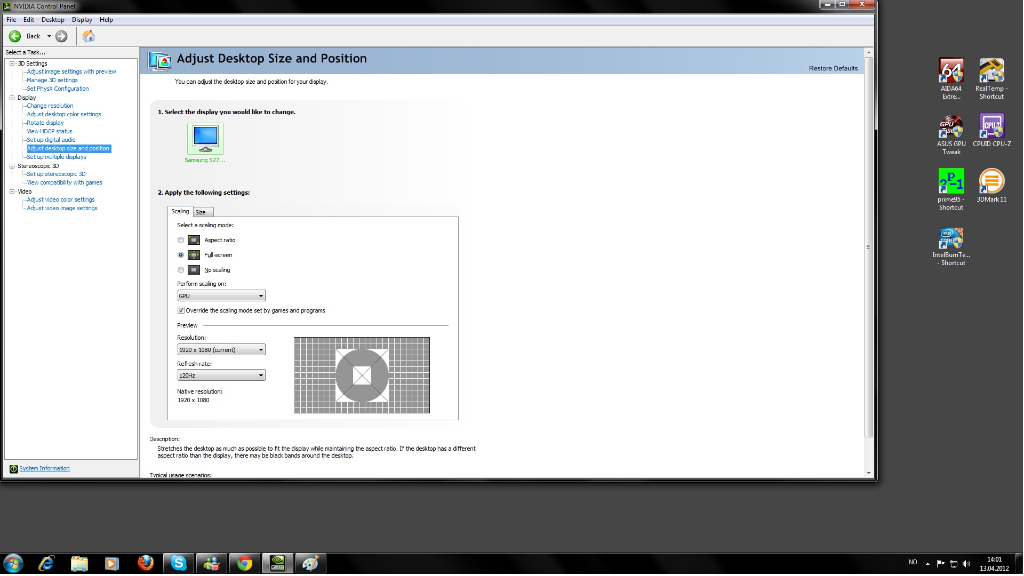The image size is (1024, 576).
Task: Open the Refresh rate 120Hz dropdown
Action: pos(221,375)
